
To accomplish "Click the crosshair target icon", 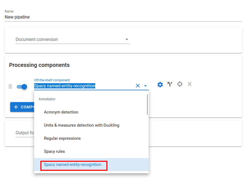I will click(179, 84).
